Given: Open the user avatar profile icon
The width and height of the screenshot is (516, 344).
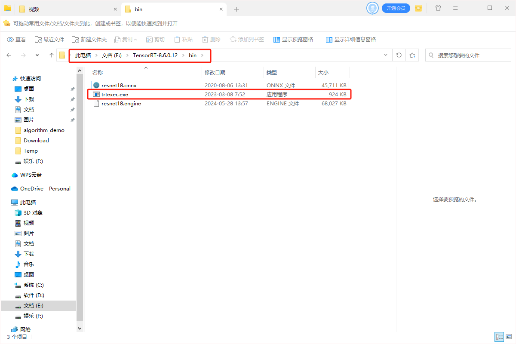Looking at the screenshot, I should click(372, 8).
